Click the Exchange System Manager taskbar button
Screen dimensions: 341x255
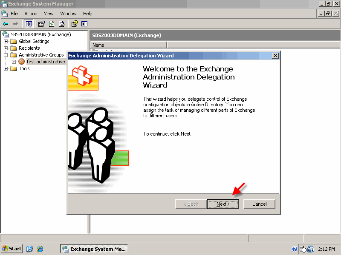[x=94, y=249]
